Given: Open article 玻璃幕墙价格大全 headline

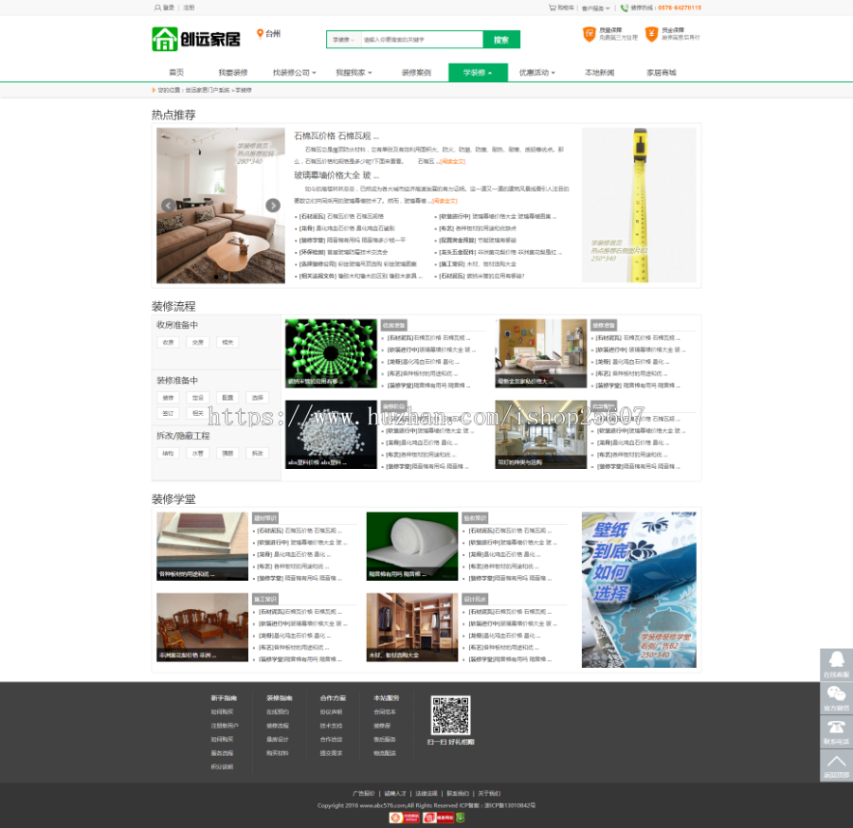Looking at the screenshot, I should point(336,175).
